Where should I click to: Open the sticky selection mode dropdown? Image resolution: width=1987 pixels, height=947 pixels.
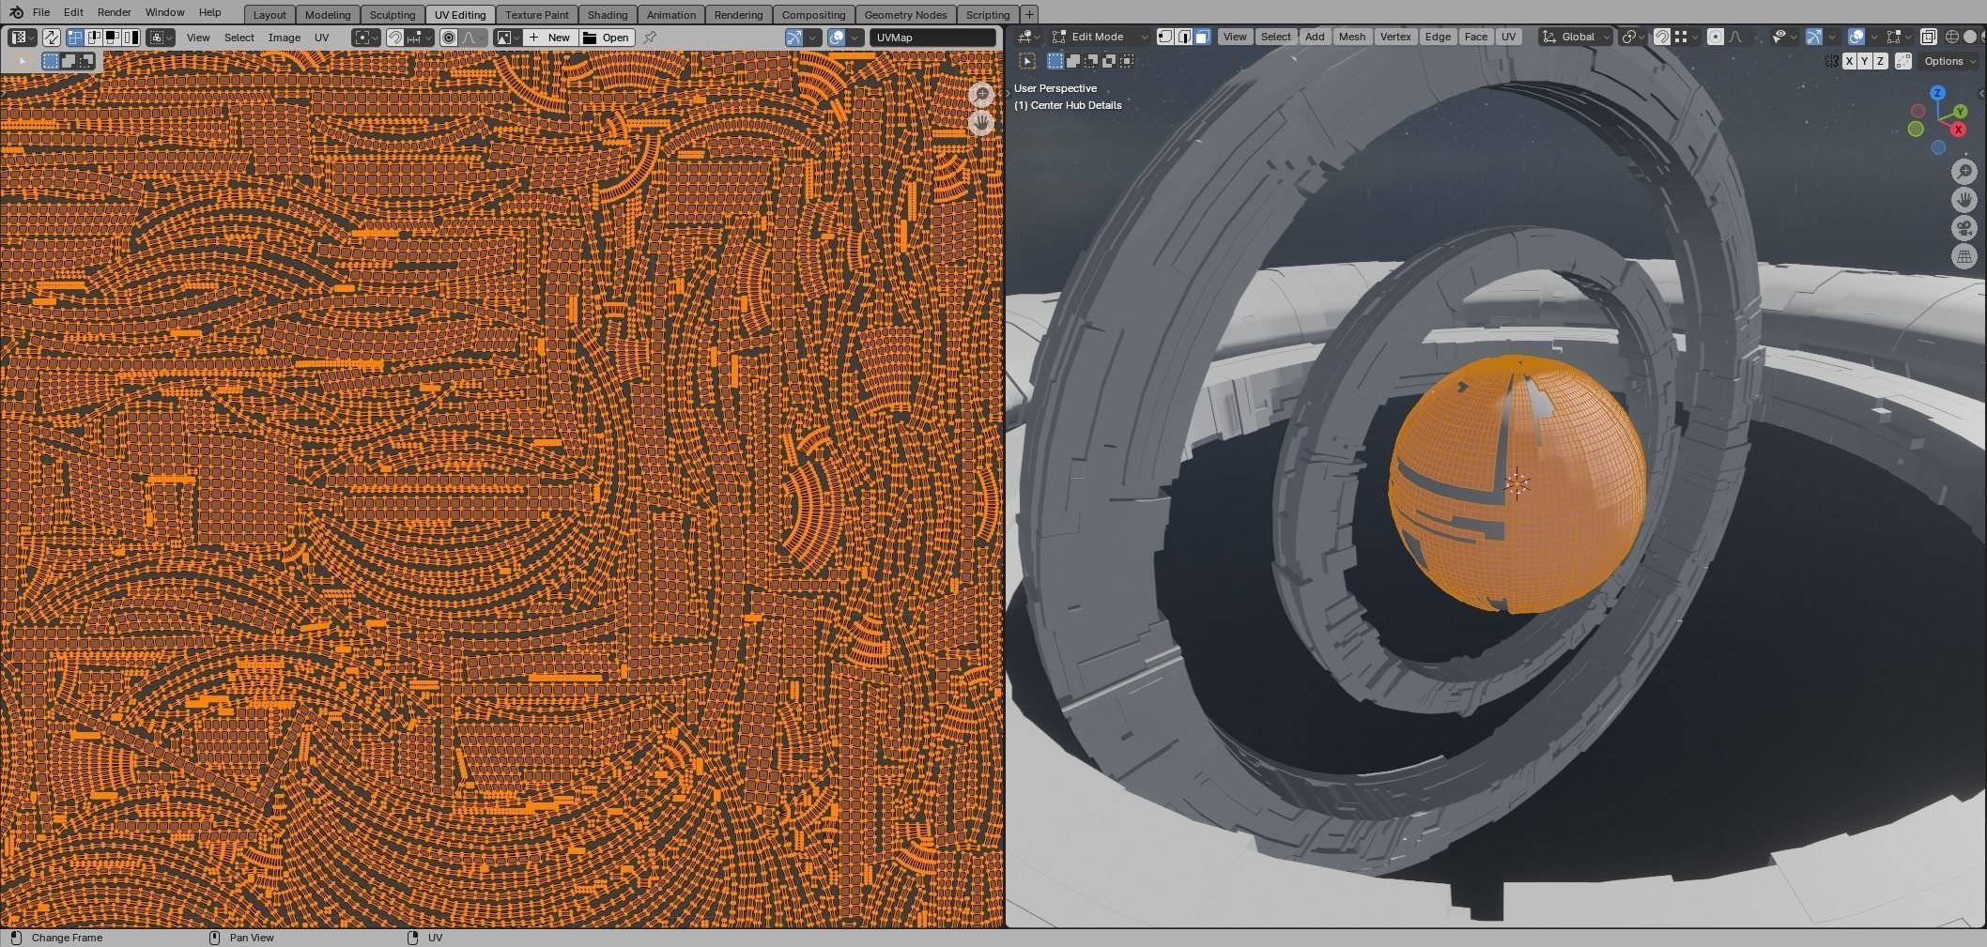pos(161,38)
